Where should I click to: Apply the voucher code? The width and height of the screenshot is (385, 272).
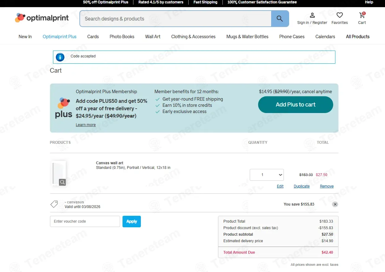(132, 221)
